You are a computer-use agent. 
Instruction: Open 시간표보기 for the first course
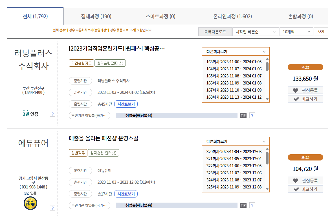click(126, 104)
